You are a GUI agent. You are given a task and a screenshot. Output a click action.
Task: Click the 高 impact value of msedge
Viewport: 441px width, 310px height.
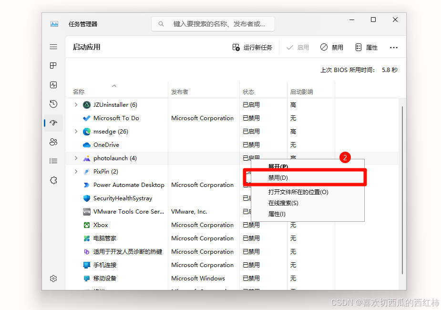(x=293, y=131)
